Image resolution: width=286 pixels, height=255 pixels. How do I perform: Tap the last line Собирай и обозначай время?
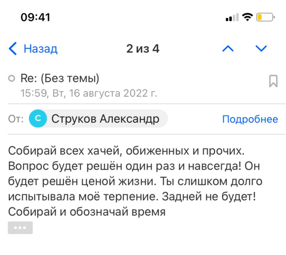(87, 211)
